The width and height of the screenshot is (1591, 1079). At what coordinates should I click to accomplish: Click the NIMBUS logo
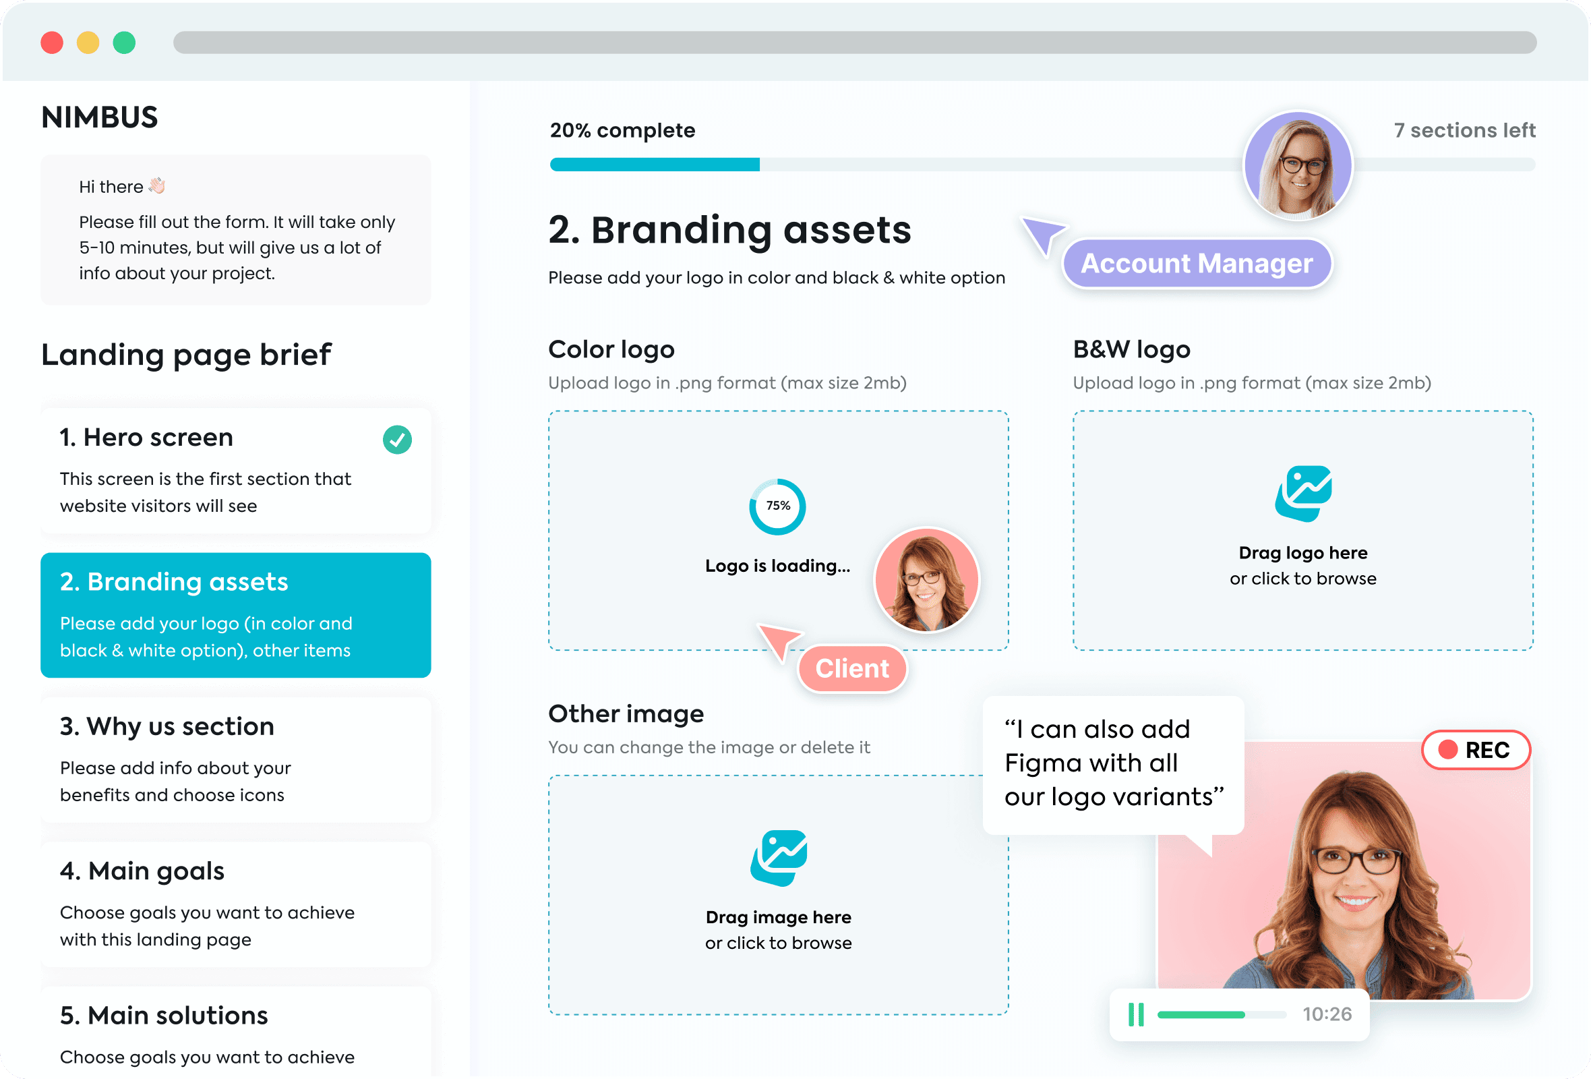(99, 117)
